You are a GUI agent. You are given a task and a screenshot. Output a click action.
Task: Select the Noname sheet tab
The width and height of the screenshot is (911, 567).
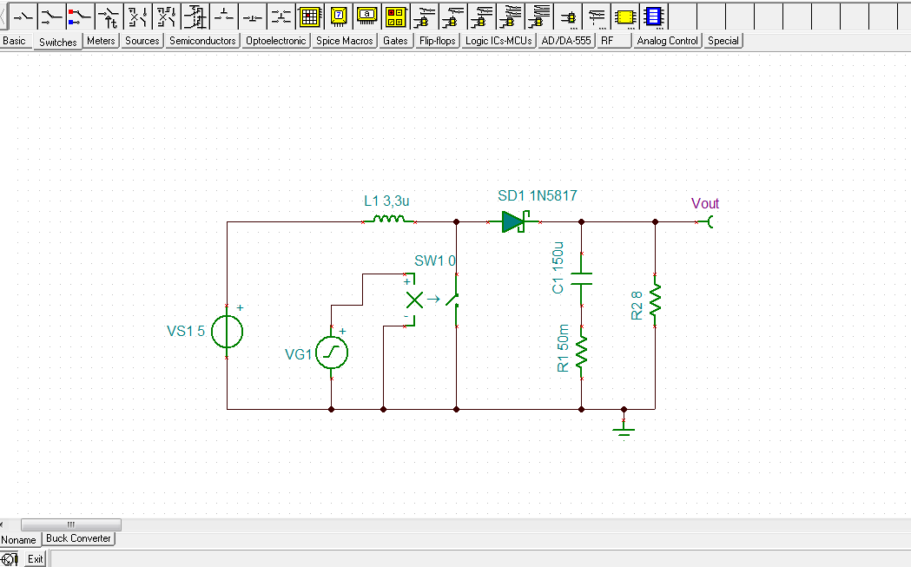18,538
